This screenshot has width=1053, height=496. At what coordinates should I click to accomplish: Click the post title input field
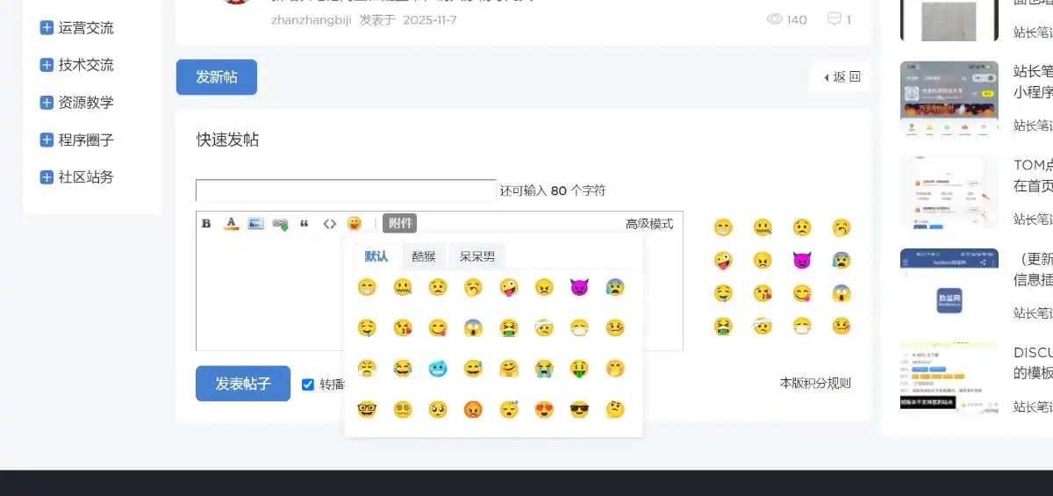click(x=346, y=190)
